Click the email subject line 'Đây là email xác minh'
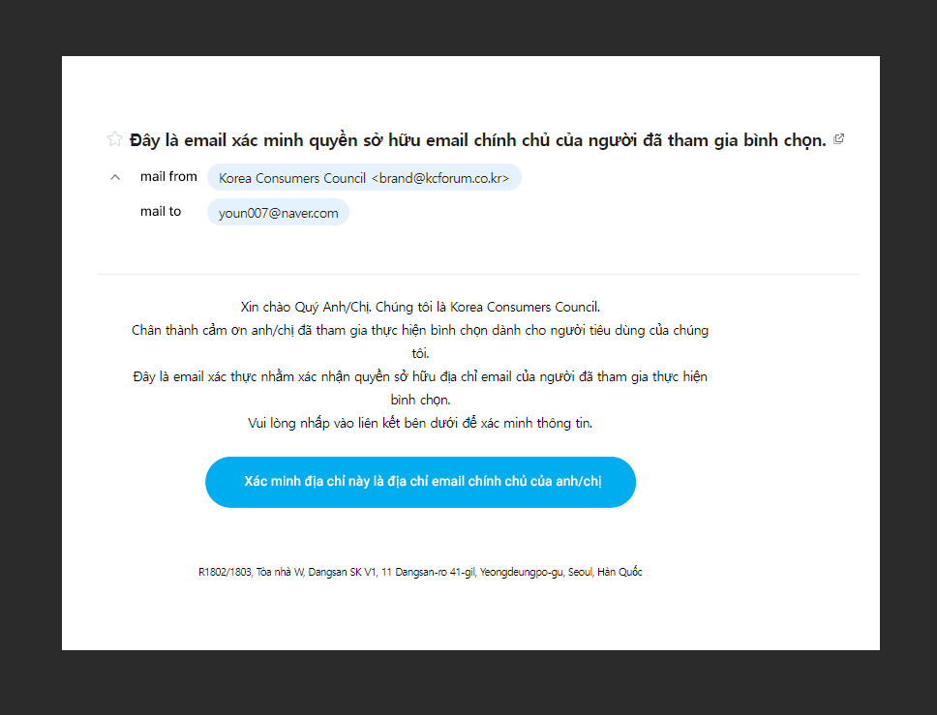937x715 pixels. [x=477, y=140]
